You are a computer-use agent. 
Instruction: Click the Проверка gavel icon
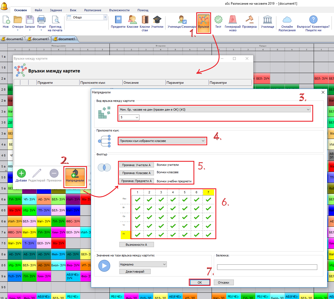point(249,20)
